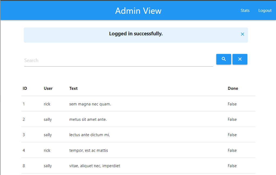
Task: Click the Text column header
Action: (73, 88)
